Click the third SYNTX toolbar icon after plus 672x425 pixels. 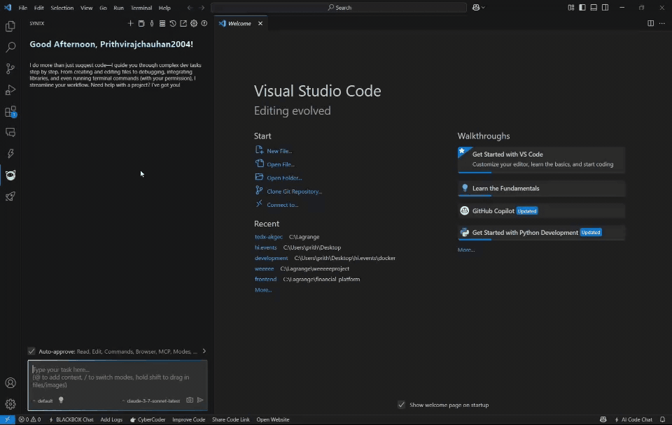(x=152, y=24)
